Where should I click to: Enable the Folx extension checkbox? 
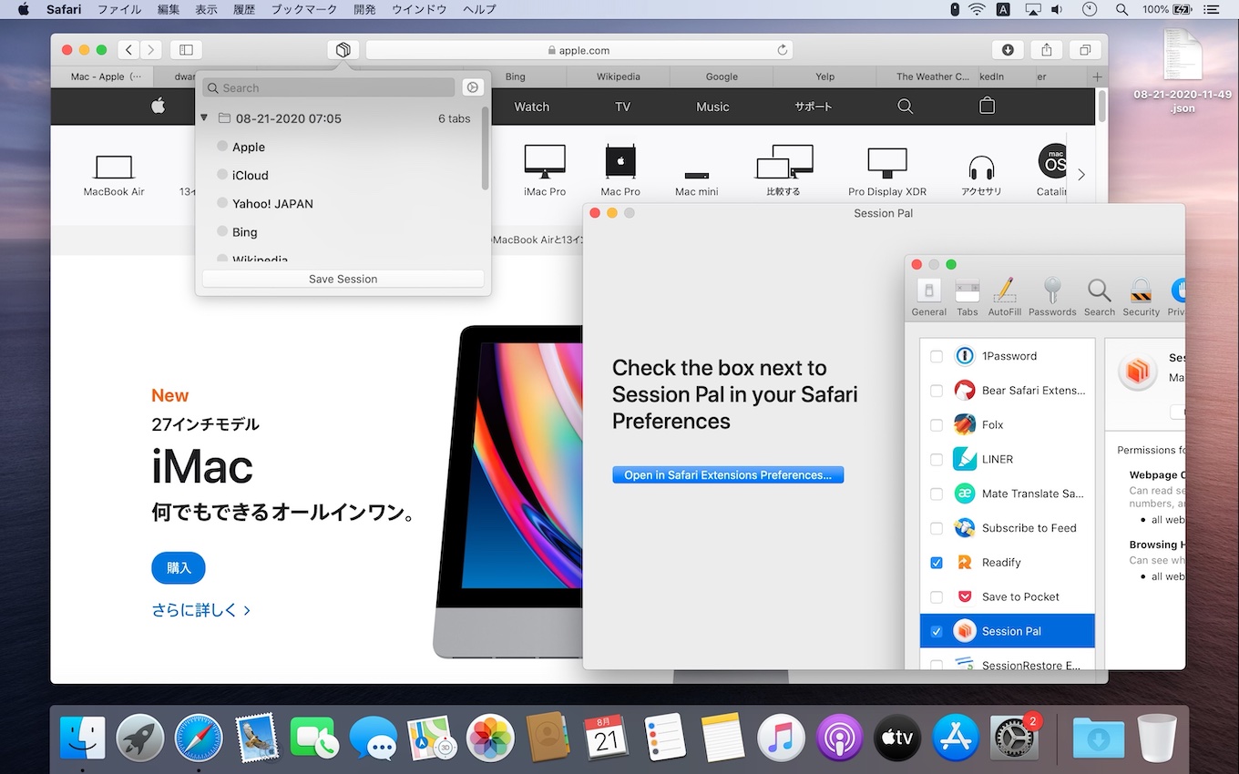[x=937, y=425]
